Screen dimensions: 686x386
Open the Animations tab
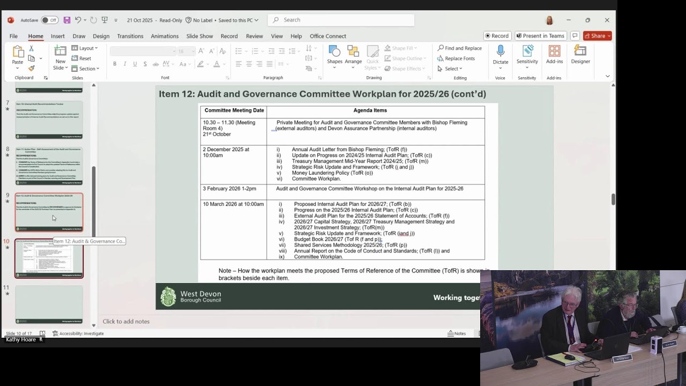[165, 36]
